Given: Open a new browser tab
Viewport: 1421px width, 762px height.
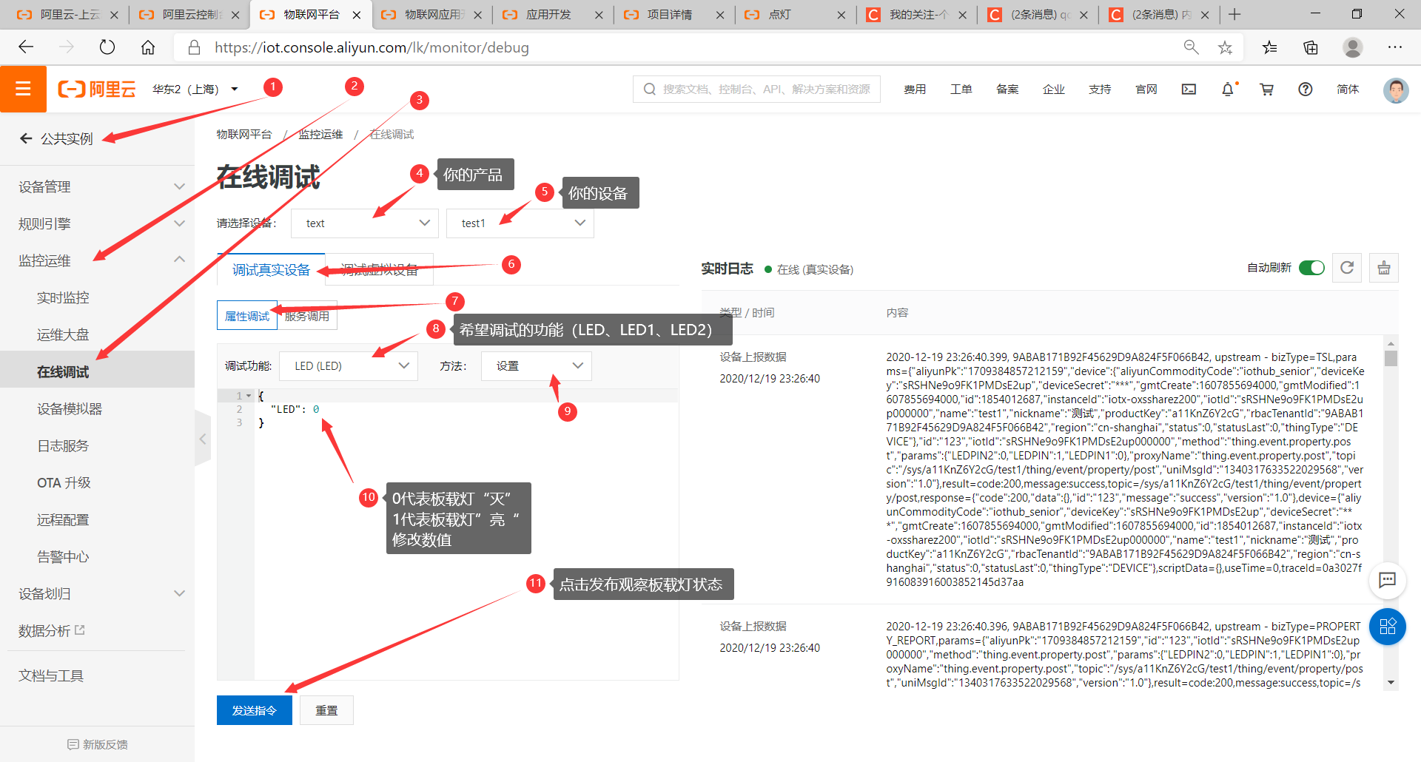Looking at the screenshot, I should point(1234,14).
